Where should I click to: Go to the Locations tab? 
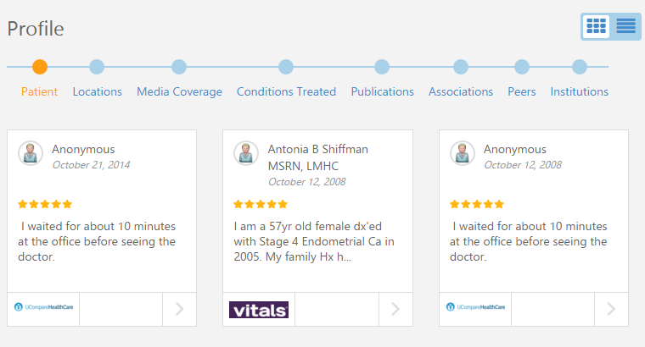tap(97, 91)
